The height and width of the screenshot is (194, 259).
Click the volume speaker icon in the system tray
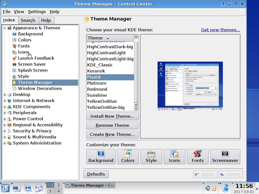click(x=208, y=188)
